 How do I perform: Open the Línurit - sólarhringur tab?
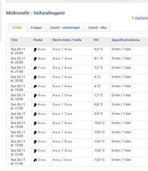(65, 28)
